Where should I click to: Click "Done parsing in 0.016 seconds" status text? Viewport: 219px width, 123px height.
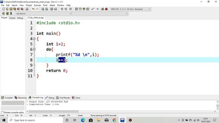pos(103,115)
